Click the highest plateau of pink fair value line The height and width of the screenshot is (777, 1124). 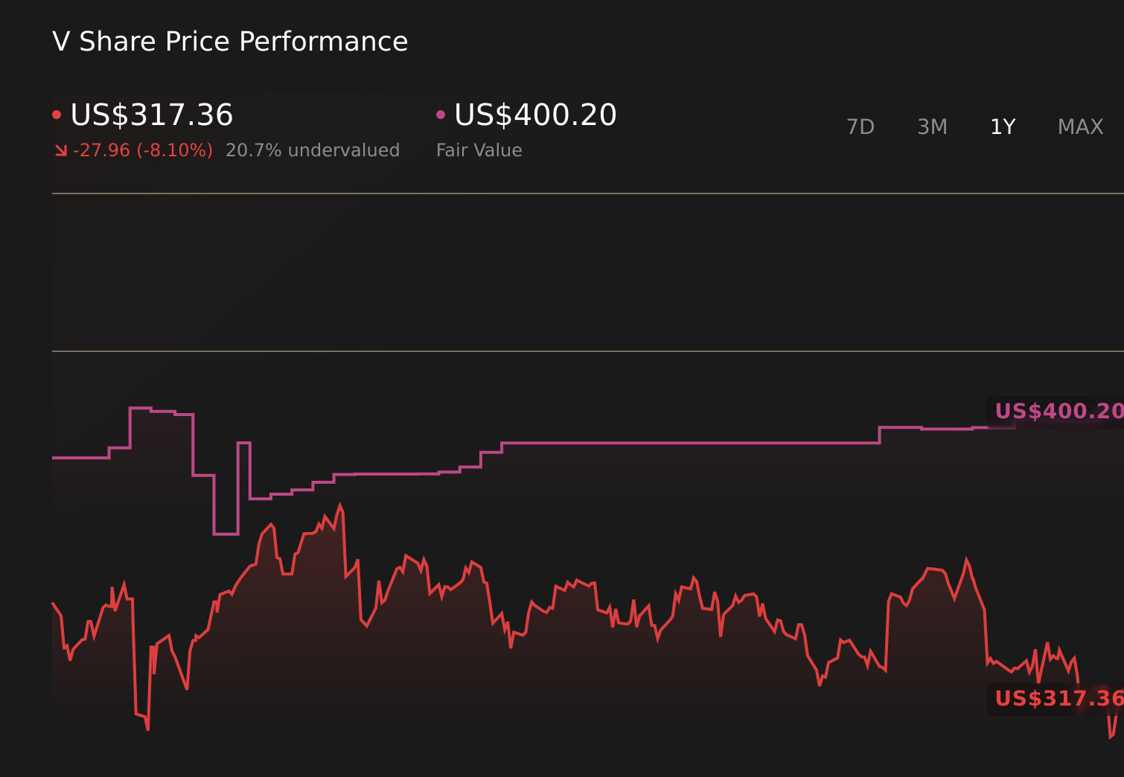[x=141, y=408]
